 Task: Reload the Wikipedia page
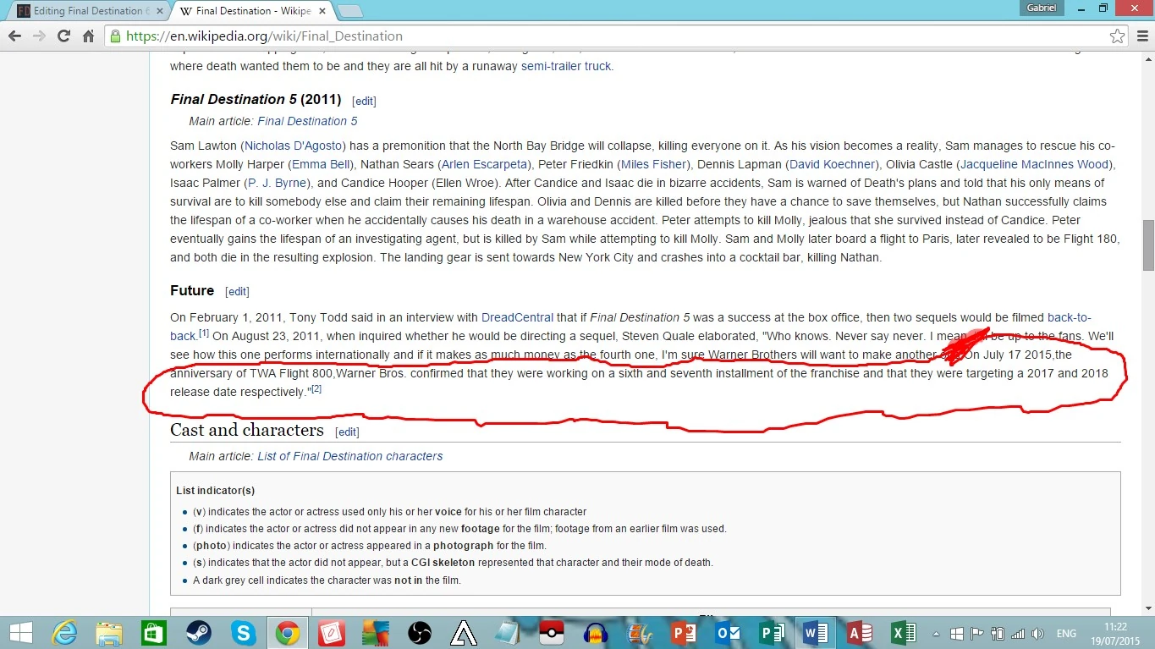(63, 36)
